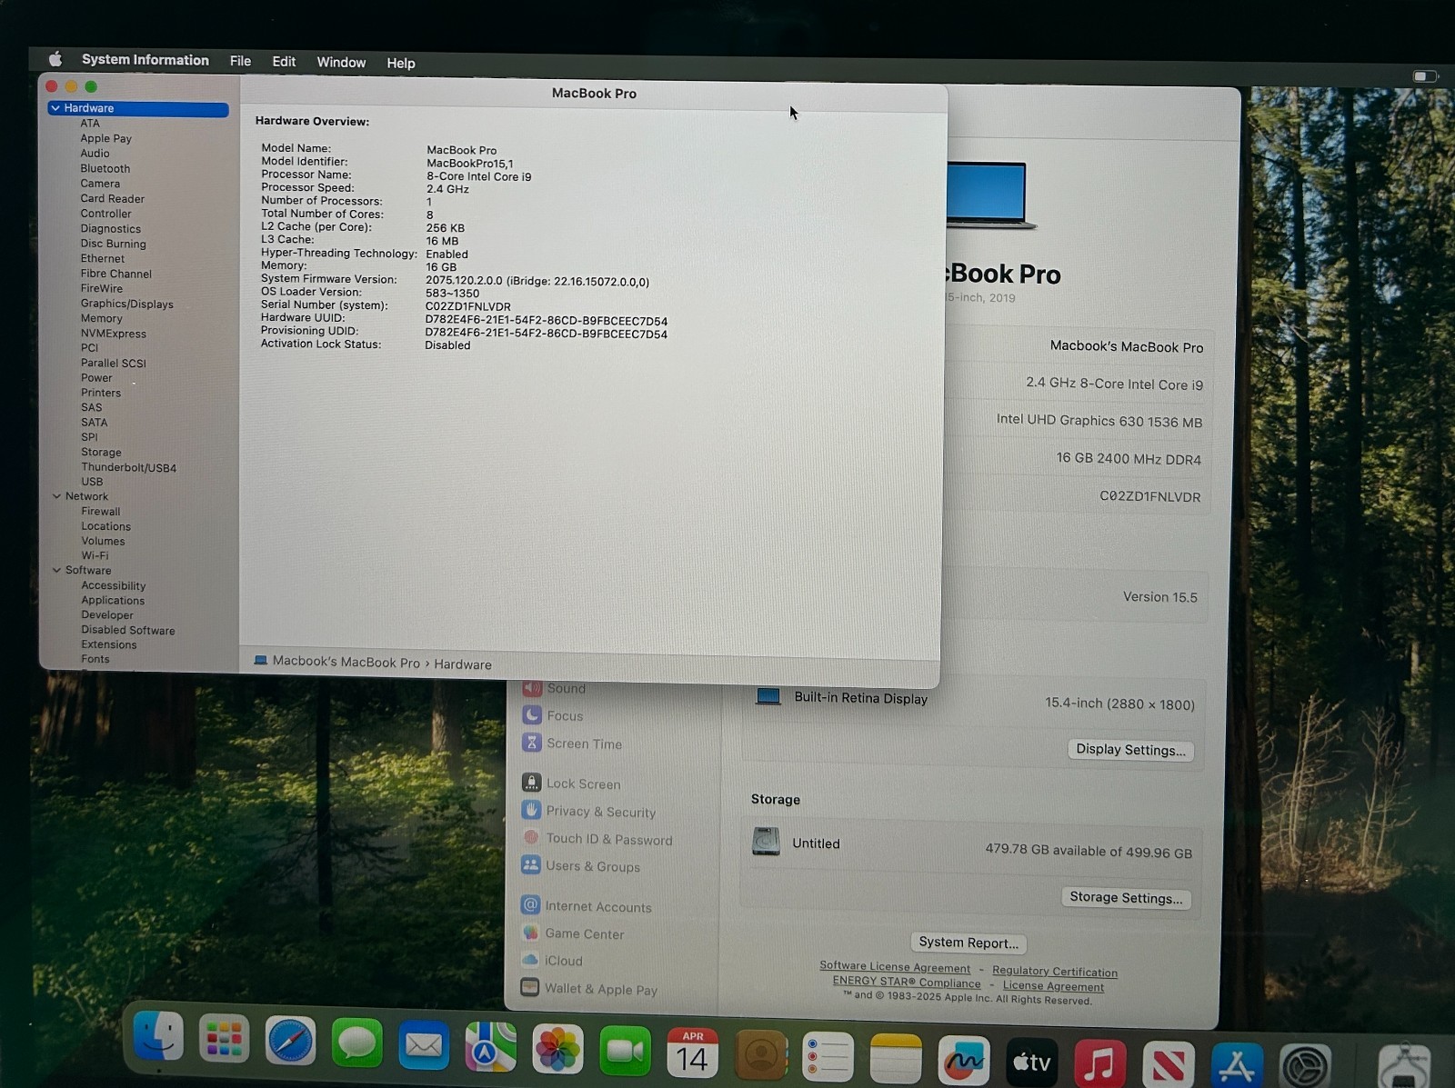Open Safari from the dock
This screenshot has height=1088, width=1455.
tap(290, 1042)
